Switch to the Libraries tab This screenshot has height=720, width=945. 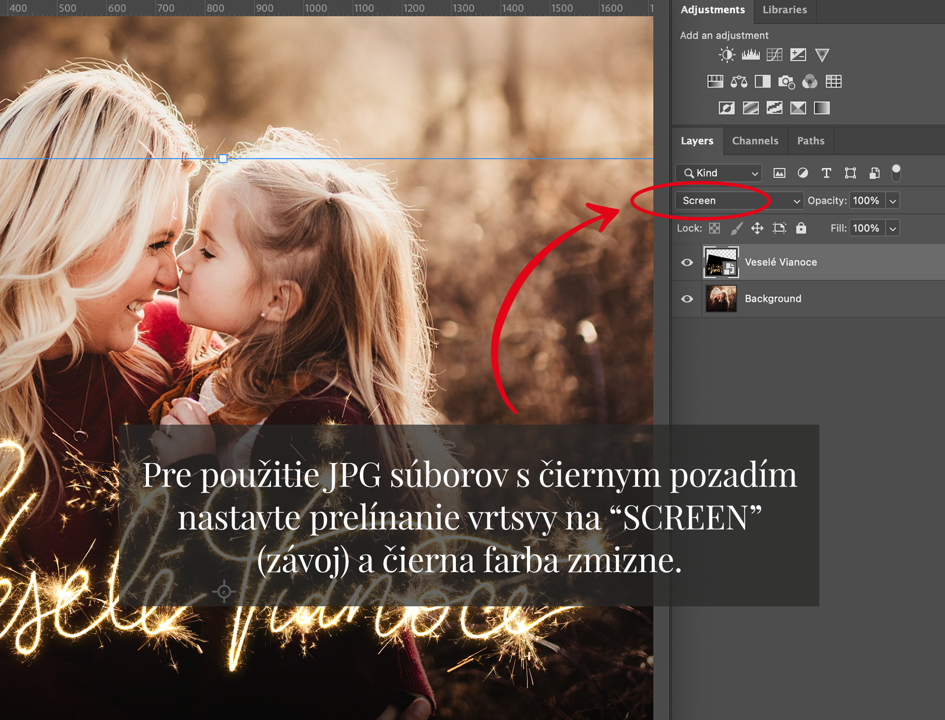(x=785, y=10)
